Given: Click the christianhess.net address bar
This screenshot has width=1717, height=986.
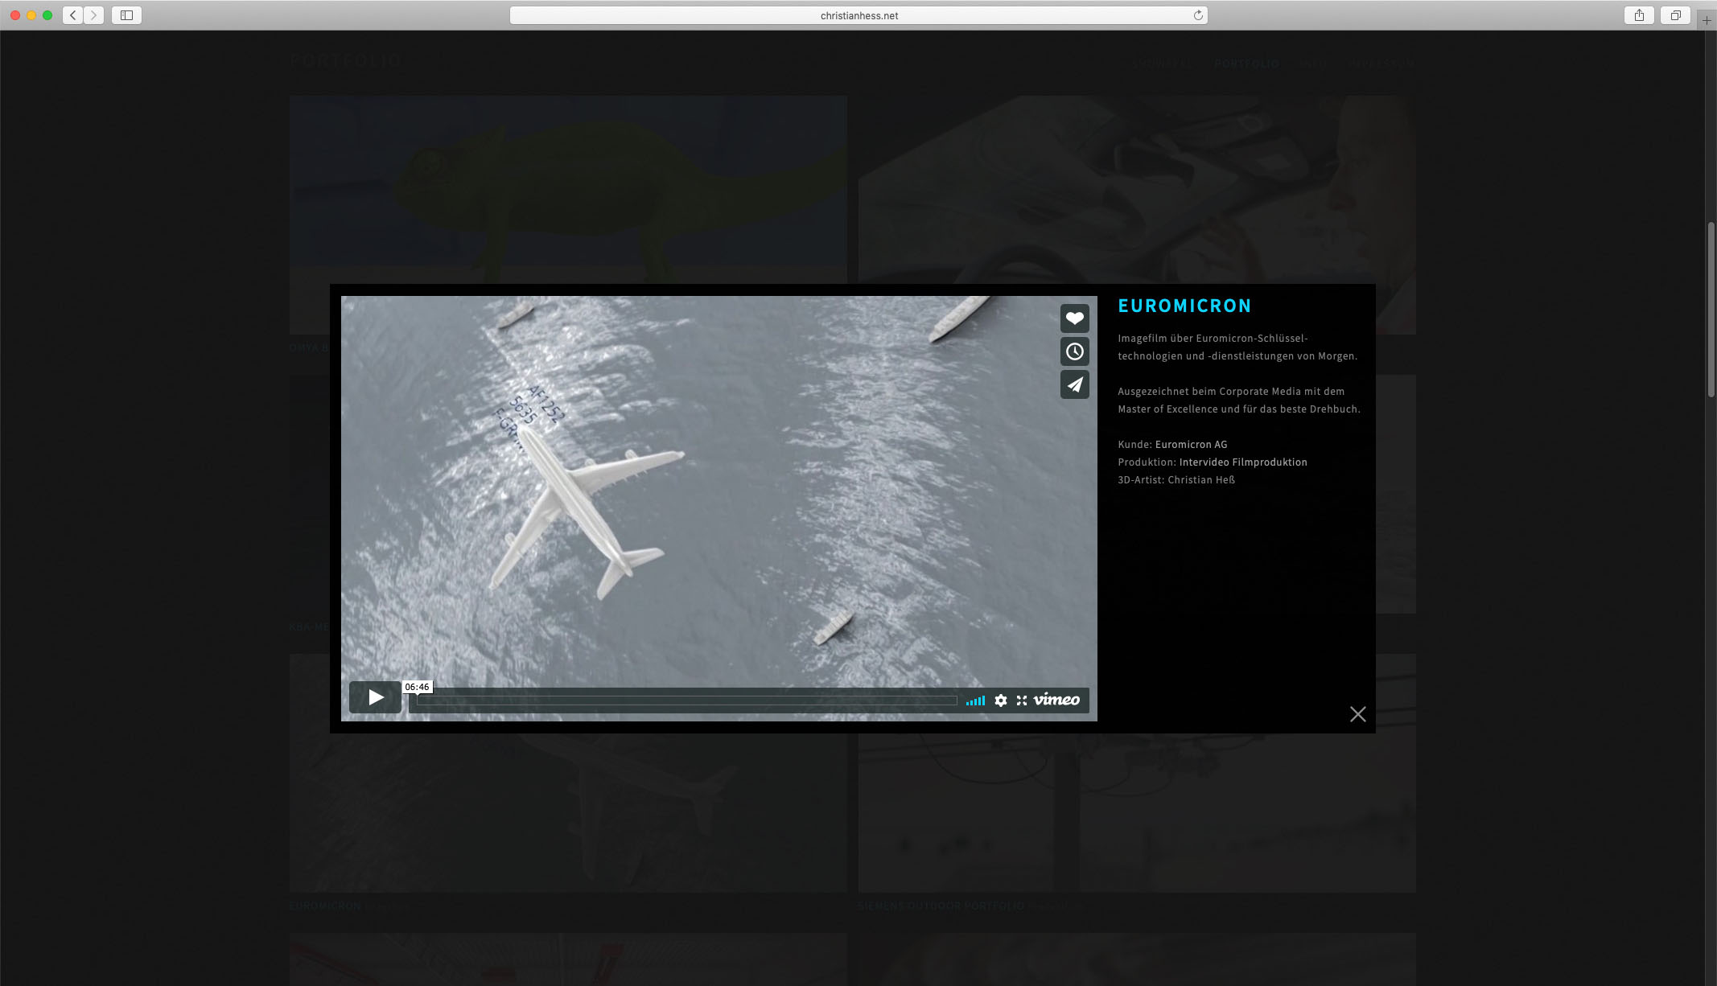Looking at the screenshot, I should click(x=858, y=15).
